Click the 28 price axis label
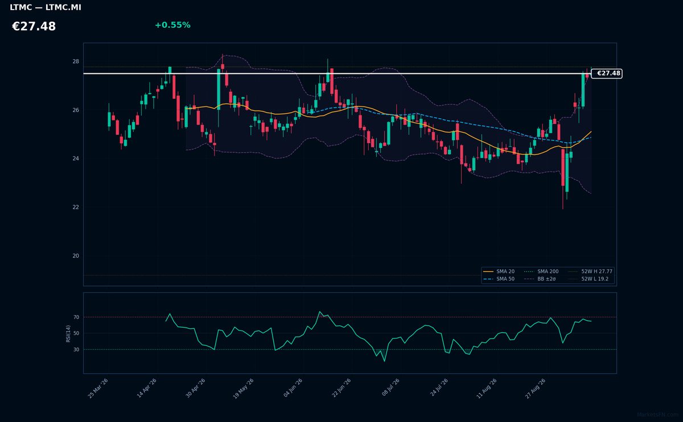The image size is (683, 422). point(76,61)
